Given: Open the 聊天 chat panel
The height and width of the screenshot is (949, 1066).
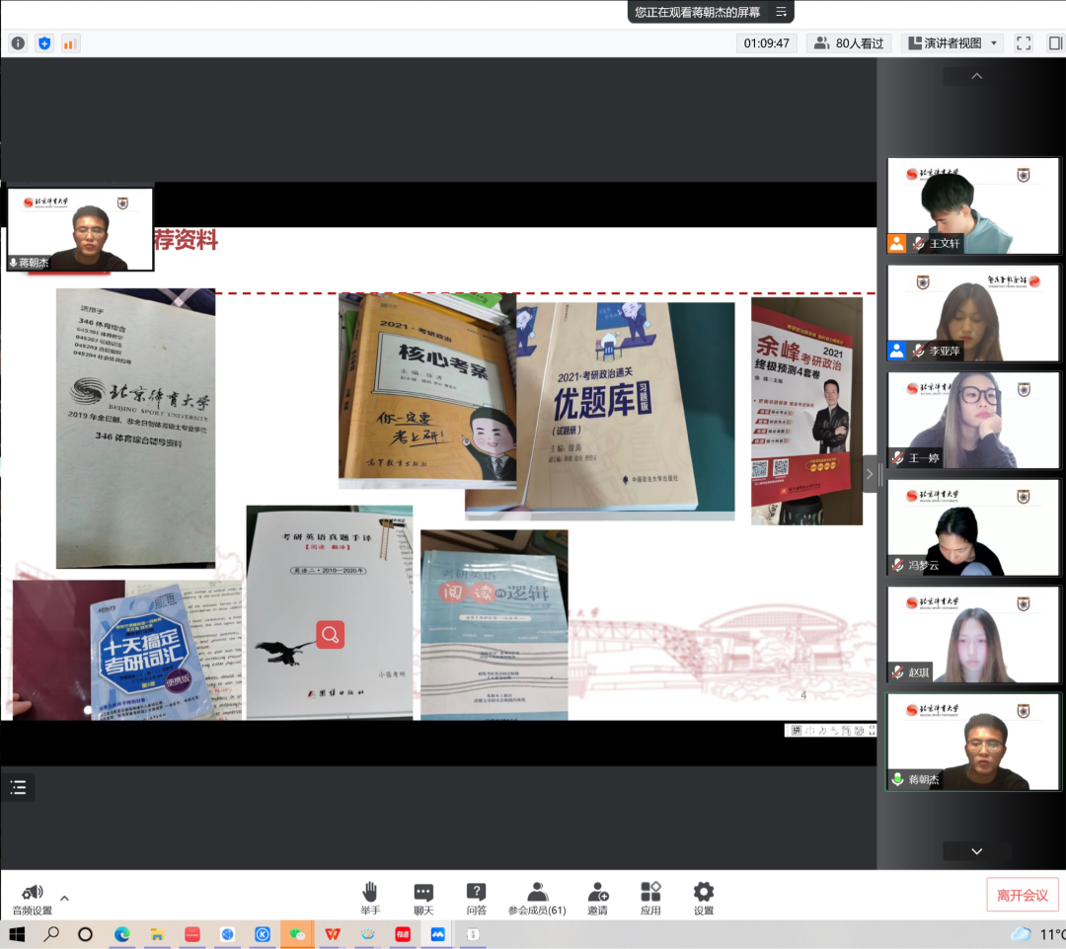Looking at the screenshot, I should point(422,900).
